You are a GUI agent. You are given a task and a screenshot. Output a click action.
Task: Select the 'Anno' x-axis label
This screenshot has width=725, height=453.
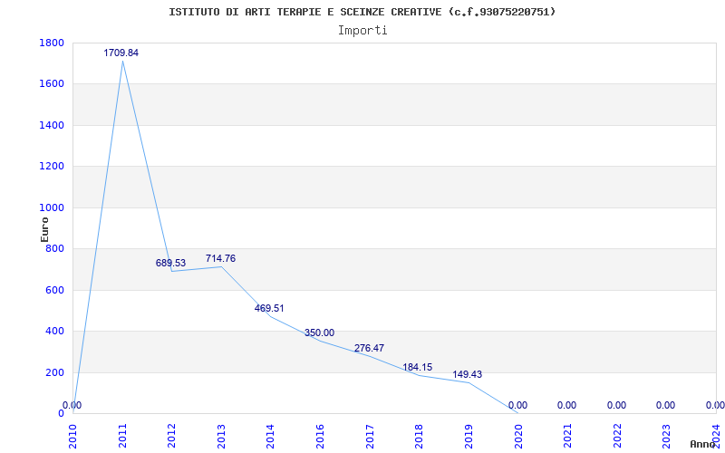pos(705,444)
